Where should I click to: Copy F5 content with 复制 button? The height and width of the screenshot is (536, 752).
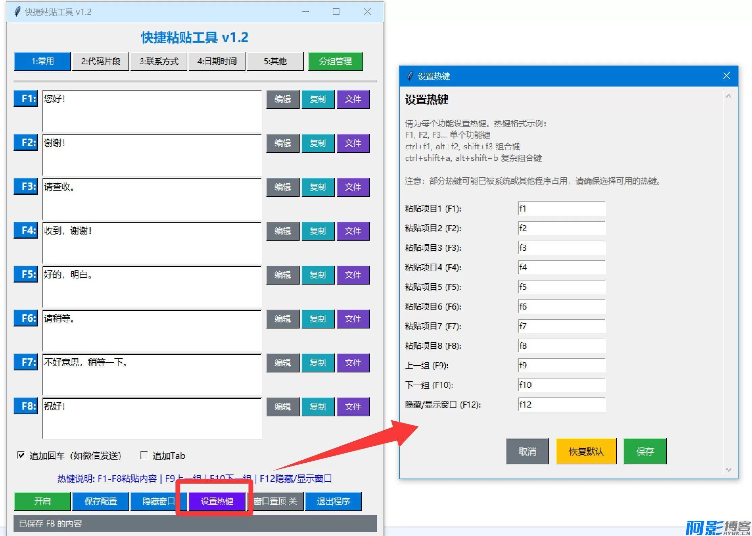[318, 275]
